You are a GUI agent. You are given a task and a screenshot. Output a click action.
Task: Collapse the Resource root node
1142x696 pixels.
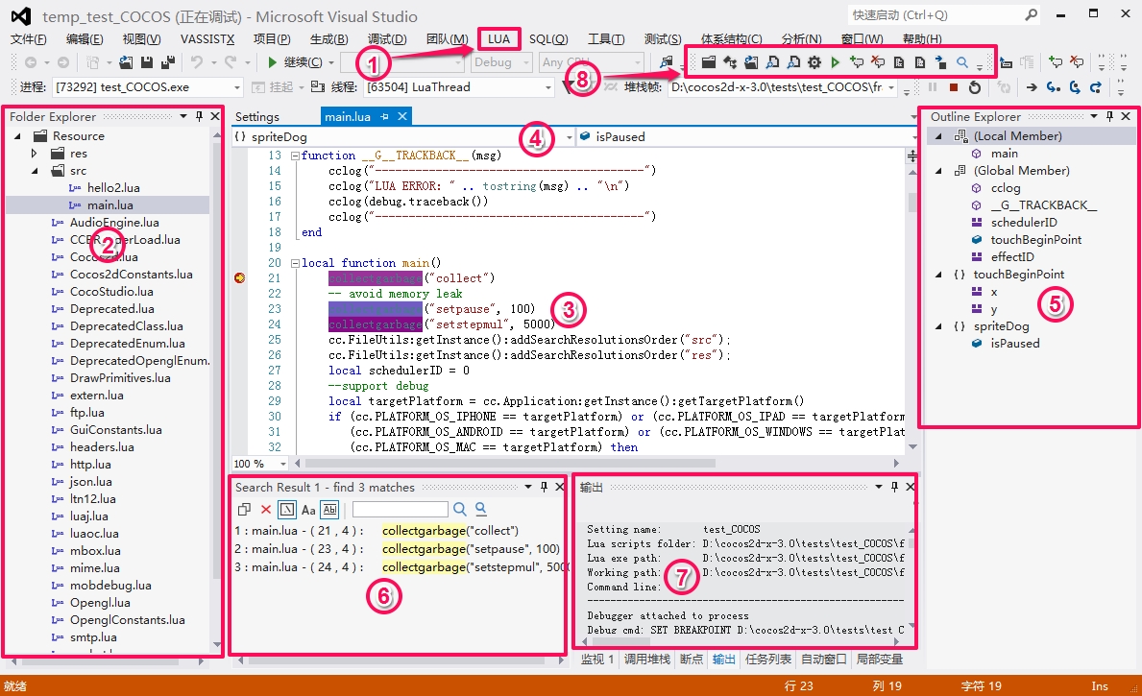(17, 136)
